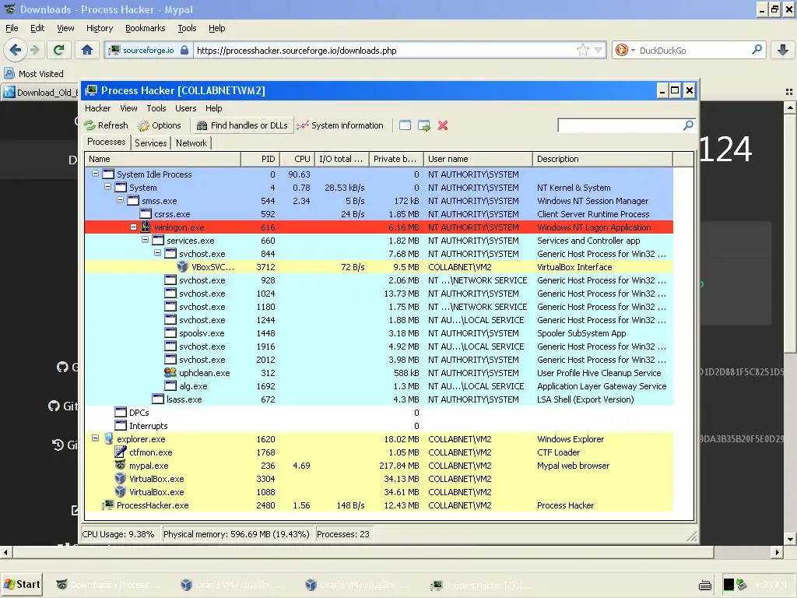This screenshot has width=797, height=598.
Task: Collapse the smss.exe tree node
Action: (121, 200)
